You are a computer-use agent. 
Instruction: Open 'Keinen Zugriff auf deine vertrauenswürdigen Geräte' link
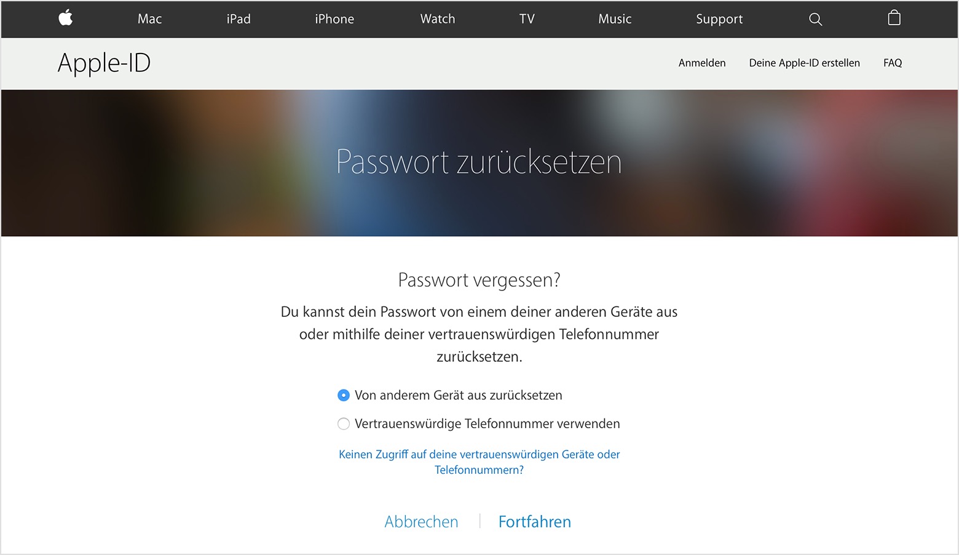point(479,462)
